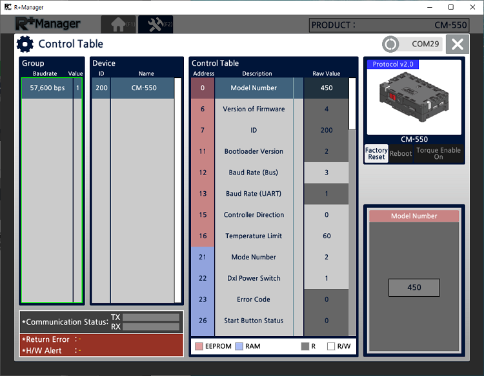Select the 57,600 bps baudrate group
The height and width of the screenshot is (376, 484).
tap(47, 88)
